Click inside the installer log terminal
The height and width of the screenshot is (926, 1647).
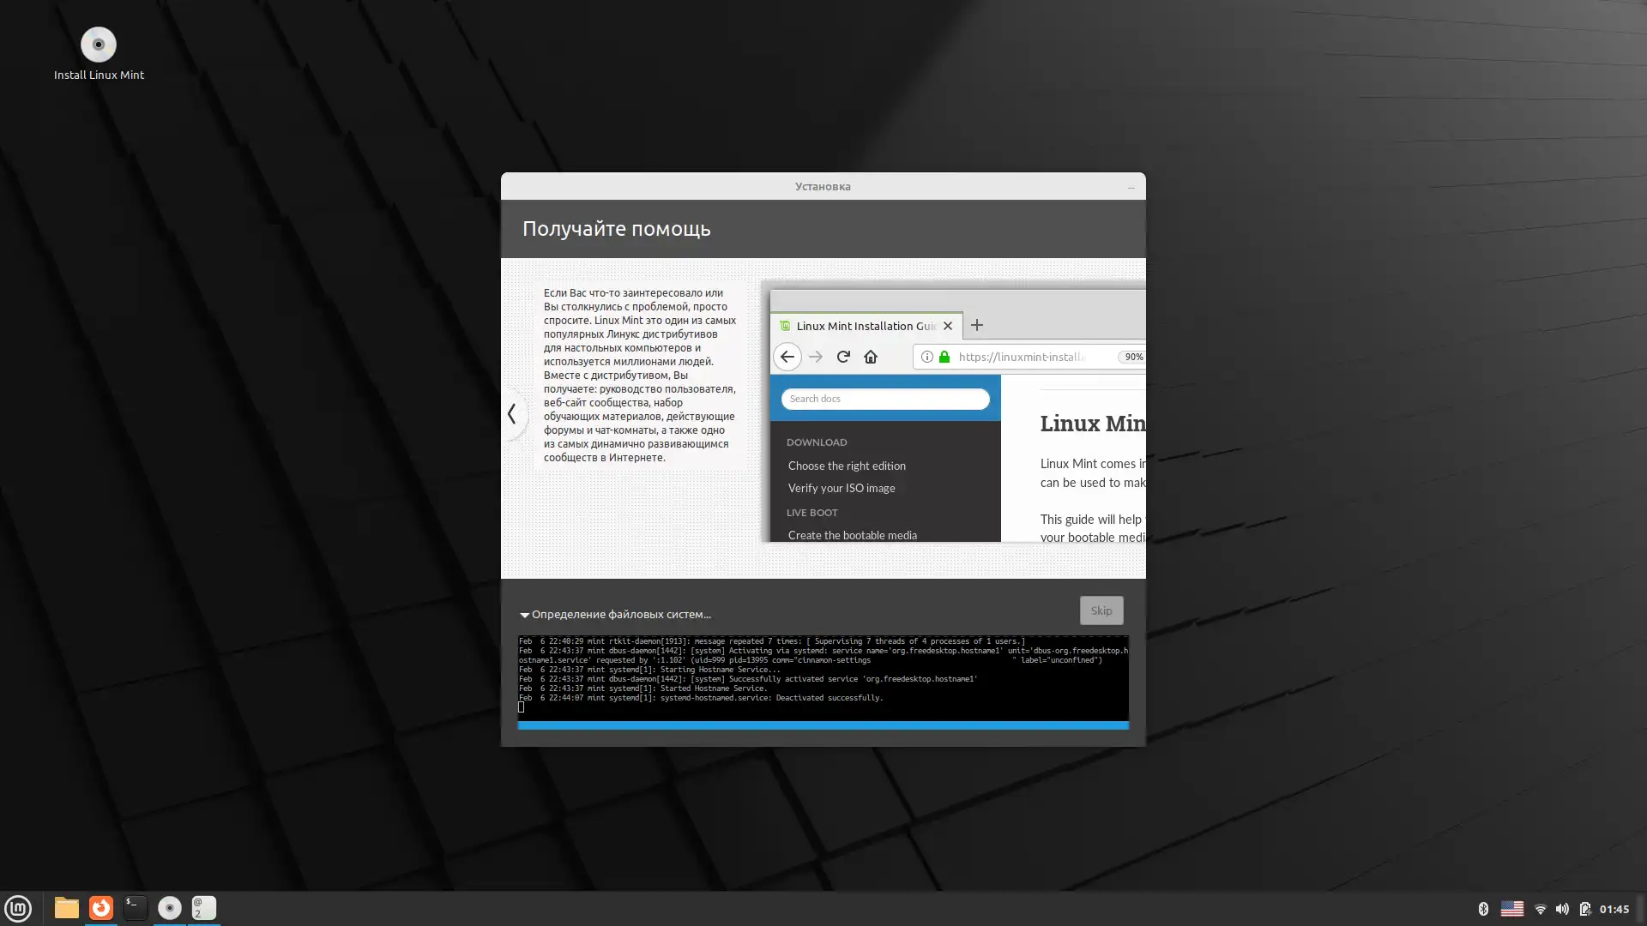[823, 678]
